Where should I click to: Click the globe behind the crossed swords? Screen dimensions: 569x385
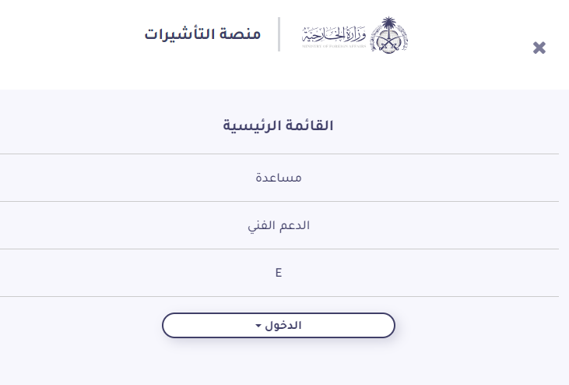click(x=388, y=43)
